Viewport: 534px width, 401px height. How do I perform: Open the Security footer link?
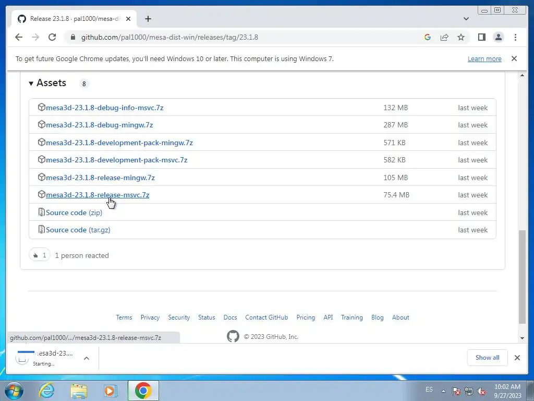[x=179, y=317]
